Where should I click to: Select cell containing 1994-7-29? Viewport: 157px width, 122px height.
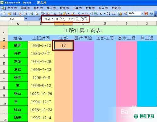tap(41, 62)
